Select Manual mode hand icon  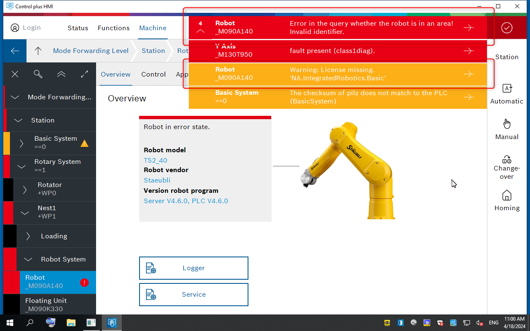507,129
